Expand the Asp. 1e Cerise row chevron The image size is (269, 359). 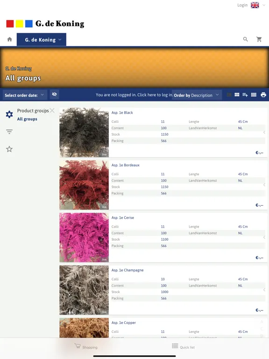[264, 237]
